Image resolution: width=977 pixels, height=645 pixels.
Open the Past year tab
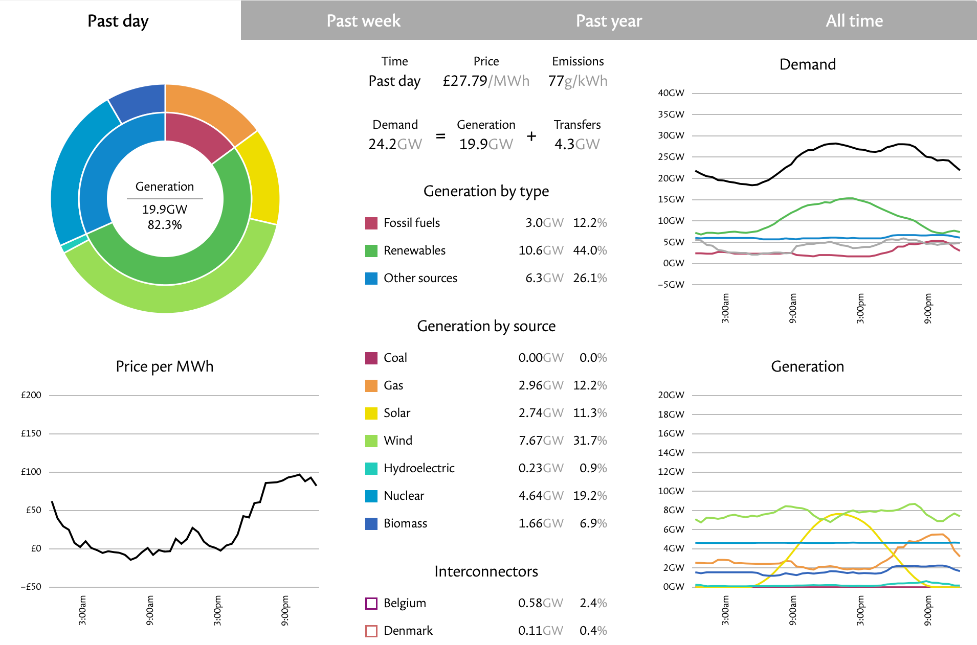click(609, 20)
